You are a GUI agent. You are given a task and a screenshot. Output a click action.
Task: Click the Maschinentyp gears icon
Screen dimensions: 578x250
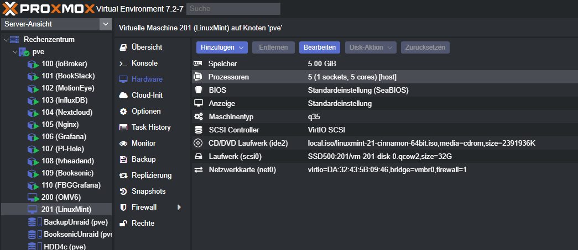pyautogui.click(x=199, y=116)
